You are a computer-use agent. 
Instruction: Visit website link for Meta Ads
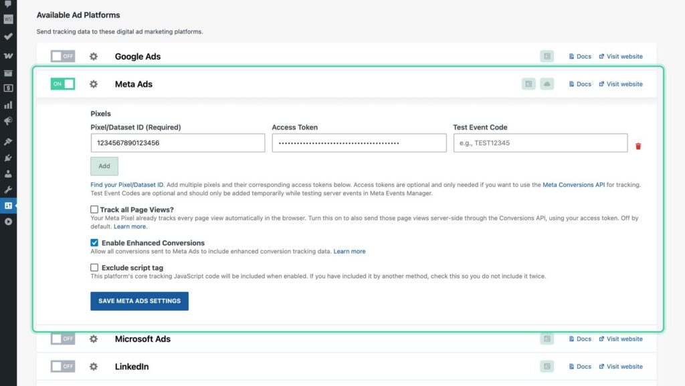tap(620, 83)
